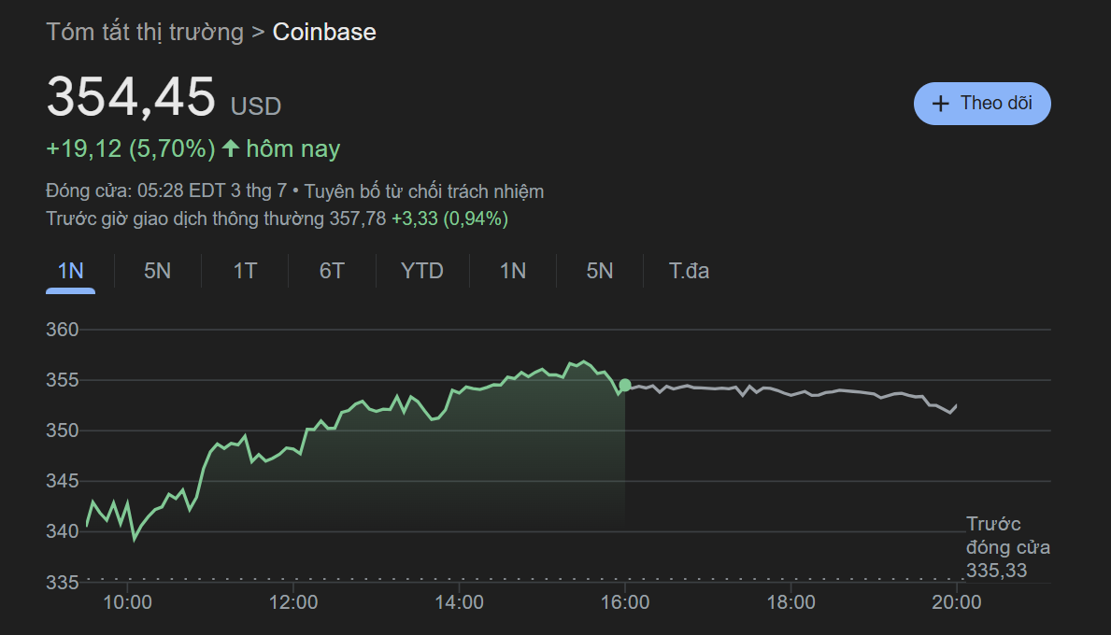The width and height of the screenshot is (1111, 635).
Task: Click the 335 price axis label
Action: point(63,583)
